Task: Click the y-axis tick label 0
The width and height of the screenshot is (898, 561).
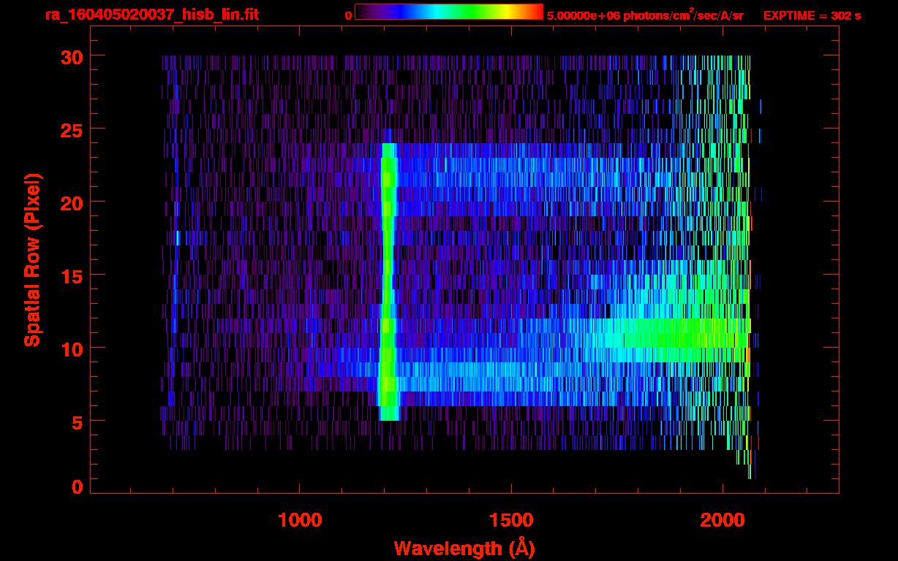Action: (77, 486)
